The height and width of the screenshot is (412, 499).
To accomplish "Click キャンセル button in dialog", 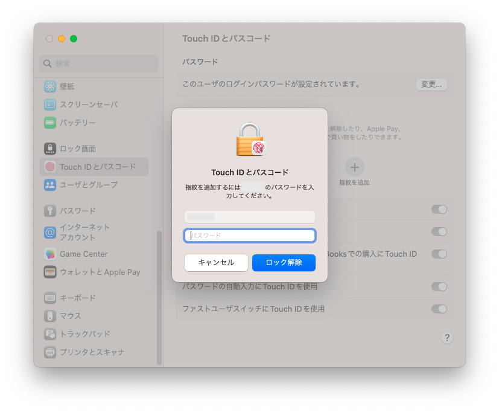I will (216, 263).
